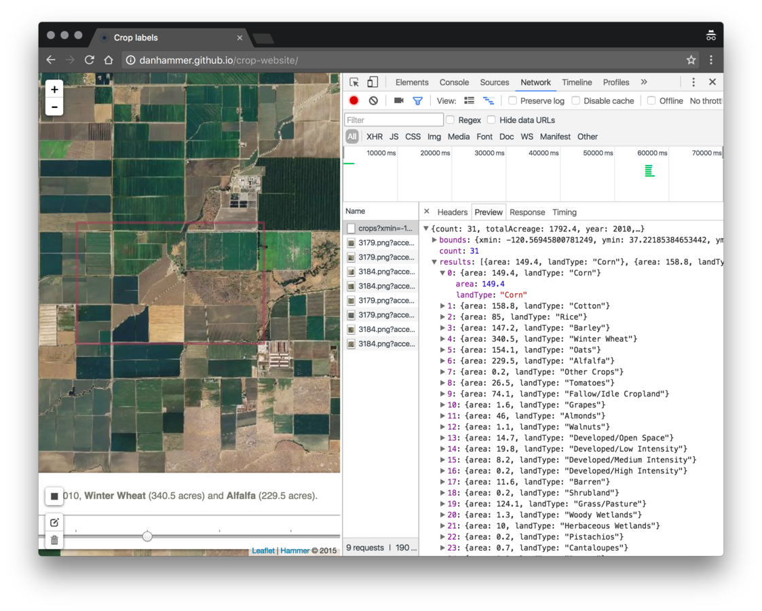Click the browser address bar URL
The height and width of the screenshot is (611, 762).
click(218, 60)
